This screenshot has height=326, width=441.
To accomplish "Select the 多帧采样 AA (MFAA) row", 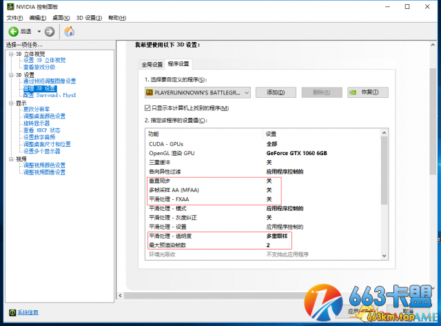I will 263,190.
